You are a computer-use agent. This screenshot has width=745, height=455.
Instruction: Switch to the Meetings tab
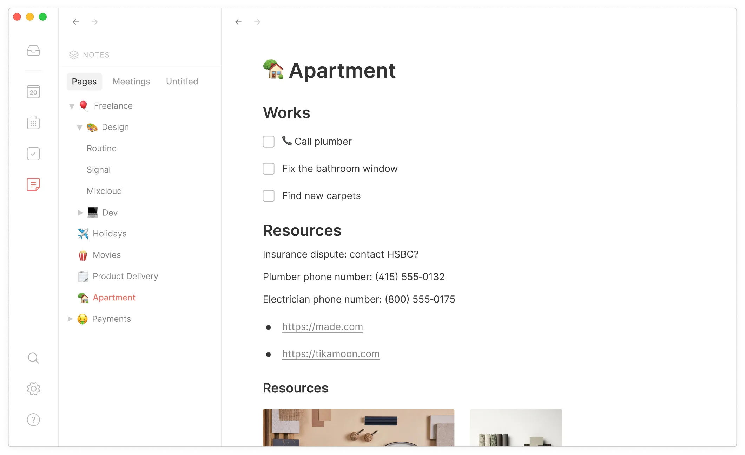[131, 82]
